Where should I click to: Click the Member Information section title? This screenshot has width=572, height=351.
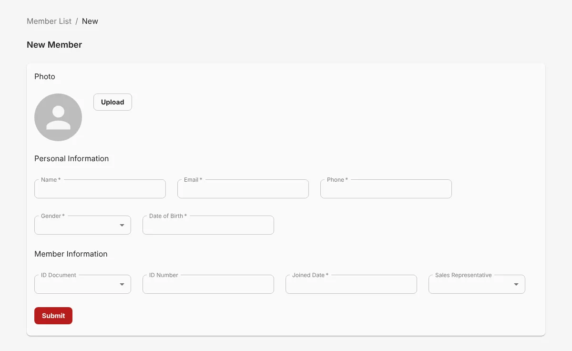(71, 254)
